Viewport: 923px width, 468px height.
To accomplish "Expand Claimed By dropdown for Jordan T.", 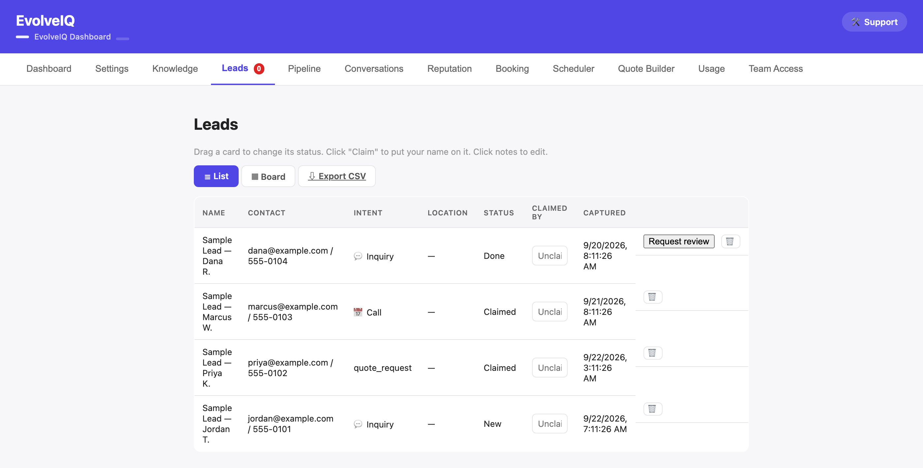I will click(550, 424).
